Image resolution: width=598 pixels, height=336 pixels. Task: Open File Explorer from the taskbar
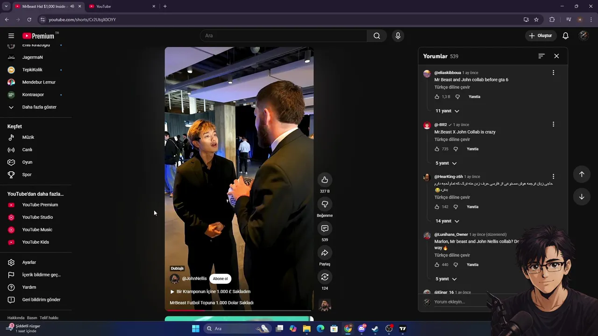coord(306,329)
